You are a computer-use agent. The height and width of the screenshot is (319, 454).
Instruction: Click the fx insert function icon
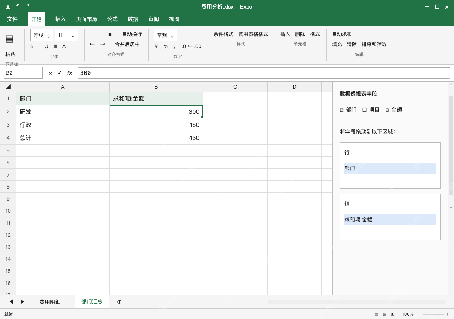pos(70,73)
